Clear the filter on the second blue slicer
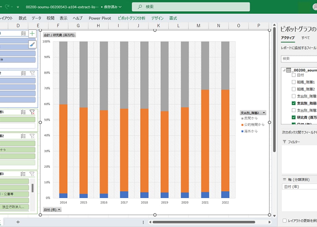Viewport: 317px width, 227px height. pyautogui.click(x=32, y=73)
